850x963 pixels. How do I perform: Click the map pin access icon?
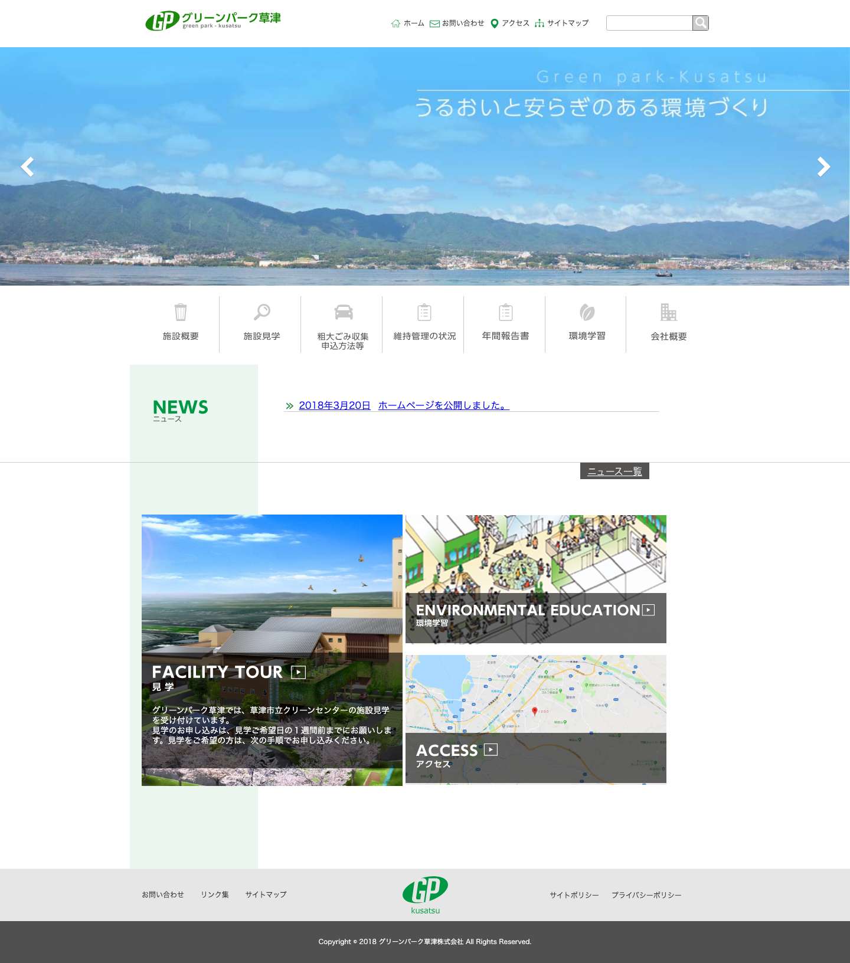[495, 24]
